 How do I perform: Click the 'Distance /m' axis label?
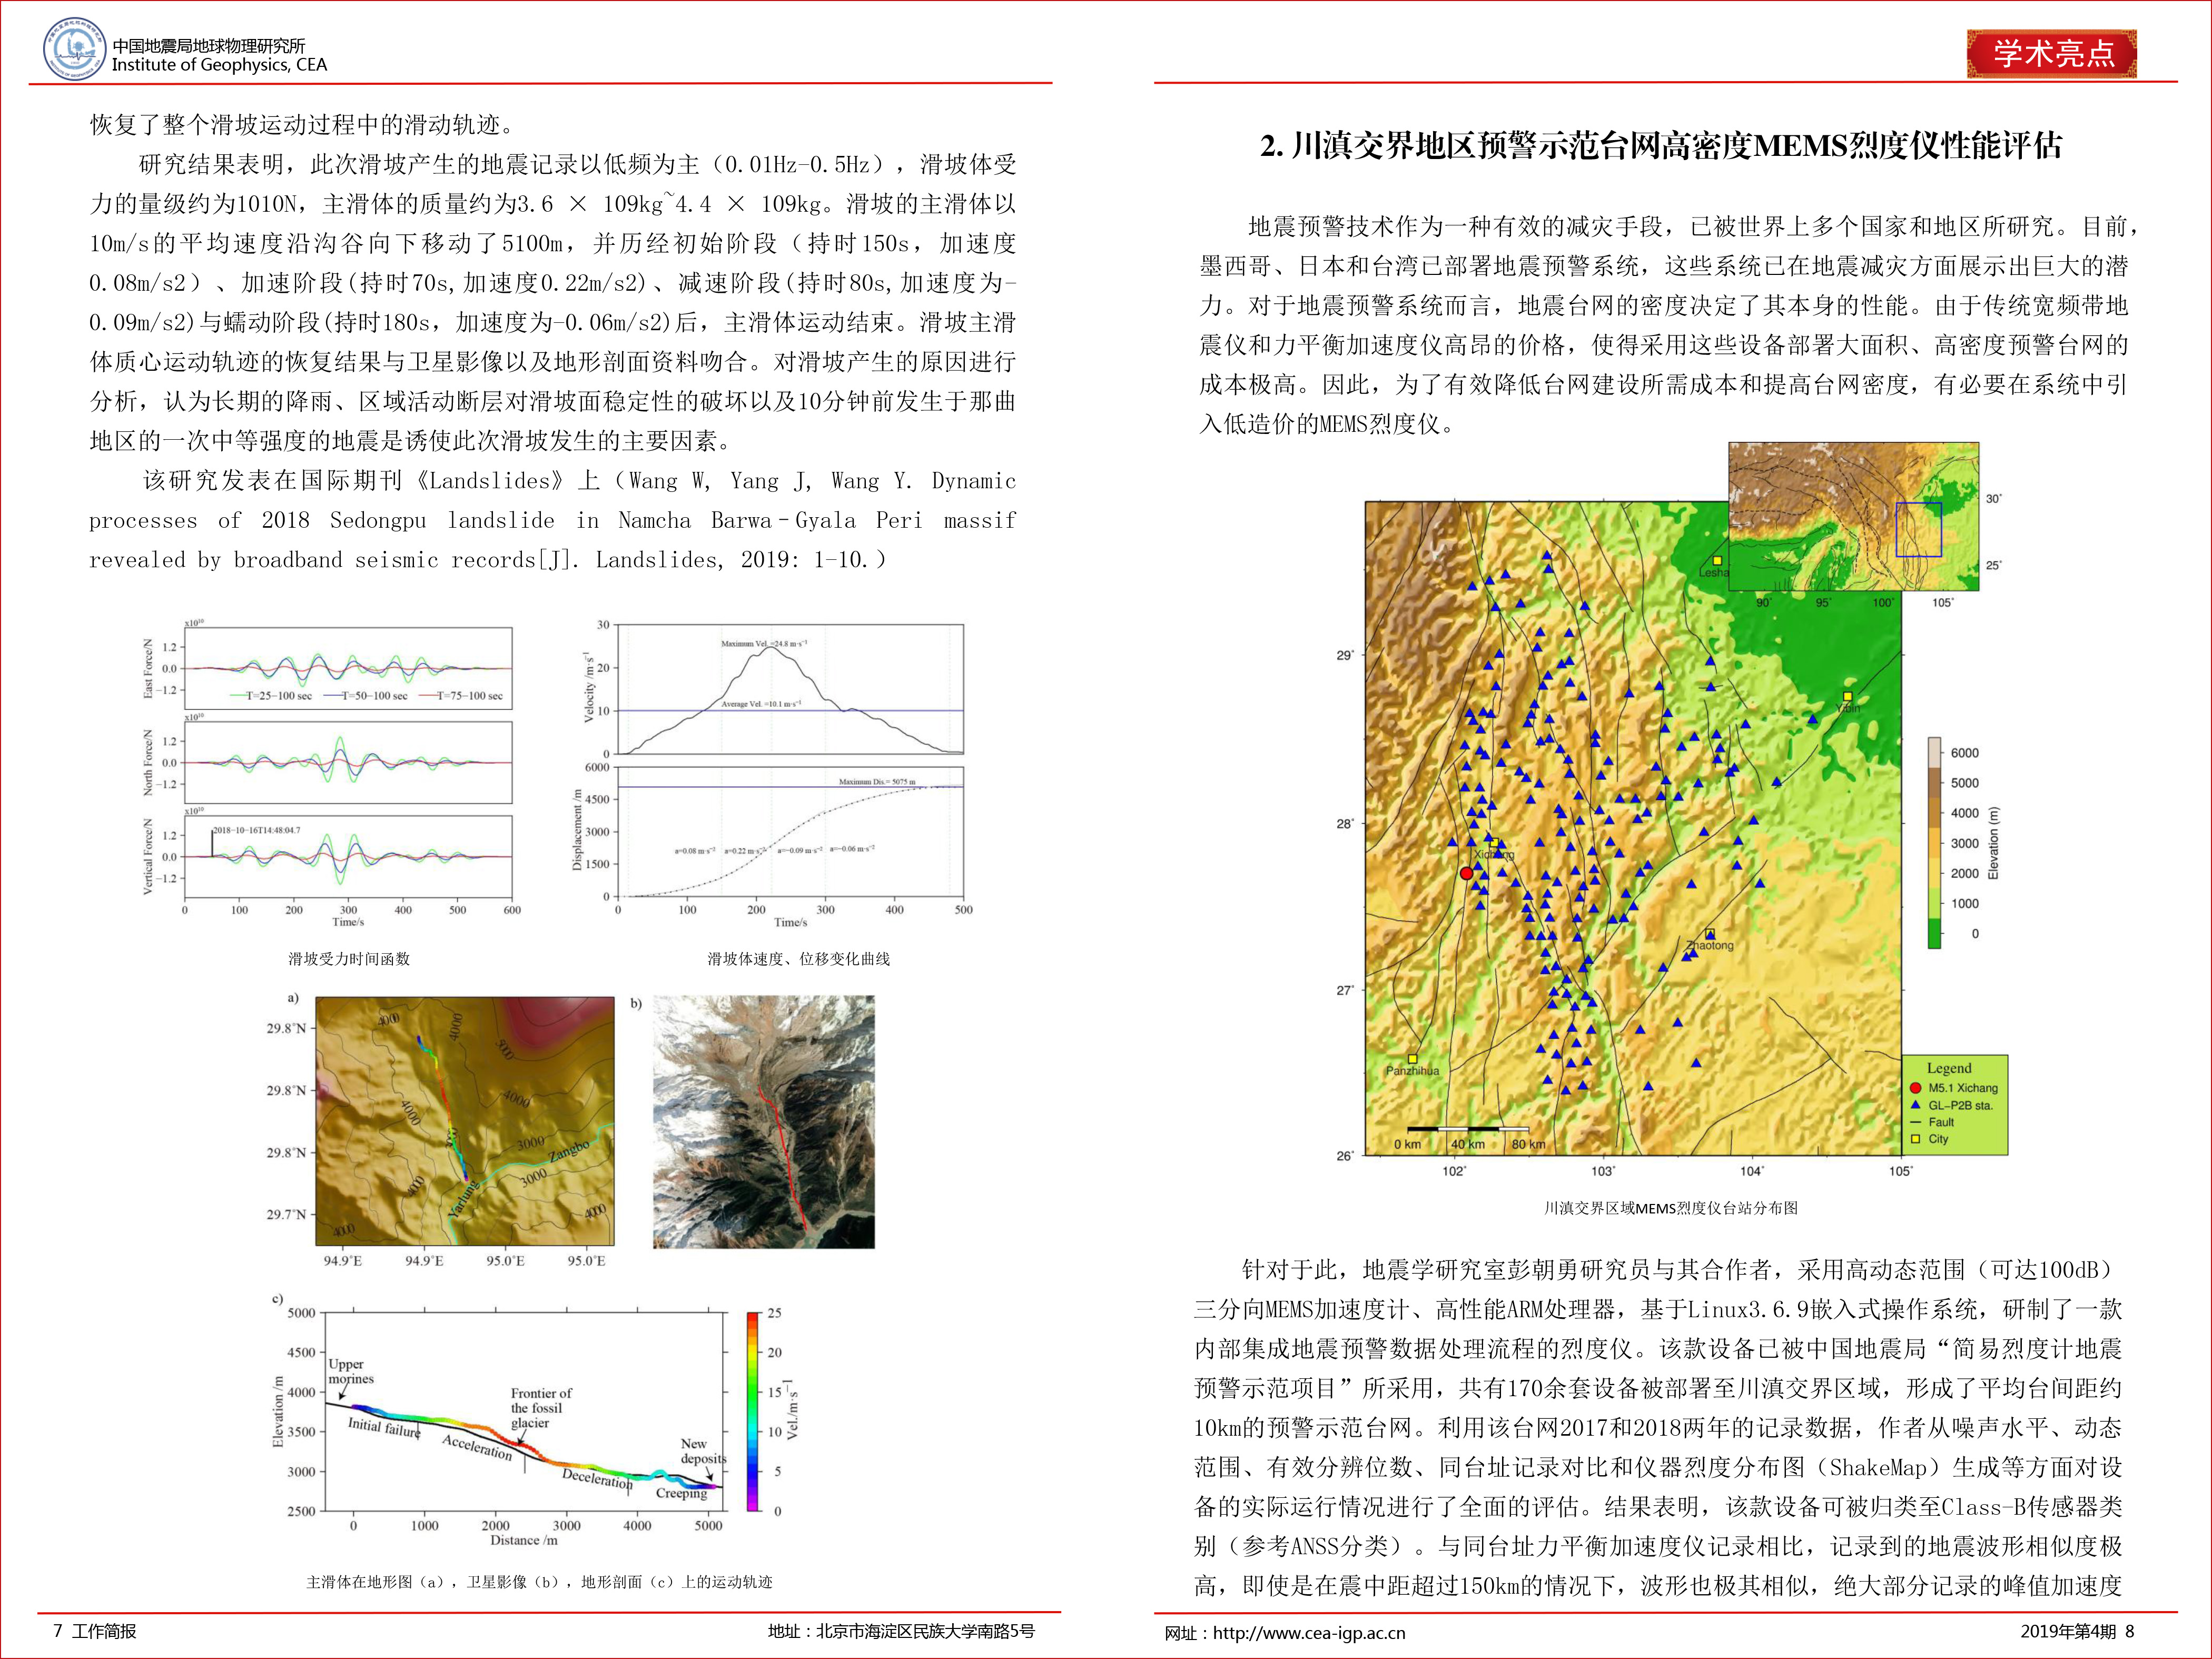524,1540
